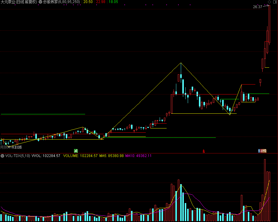Click the 炒股养家(6,80,95,250) indicator label
The width and height of the screenshot is (278, 222).
coord(62,2)
